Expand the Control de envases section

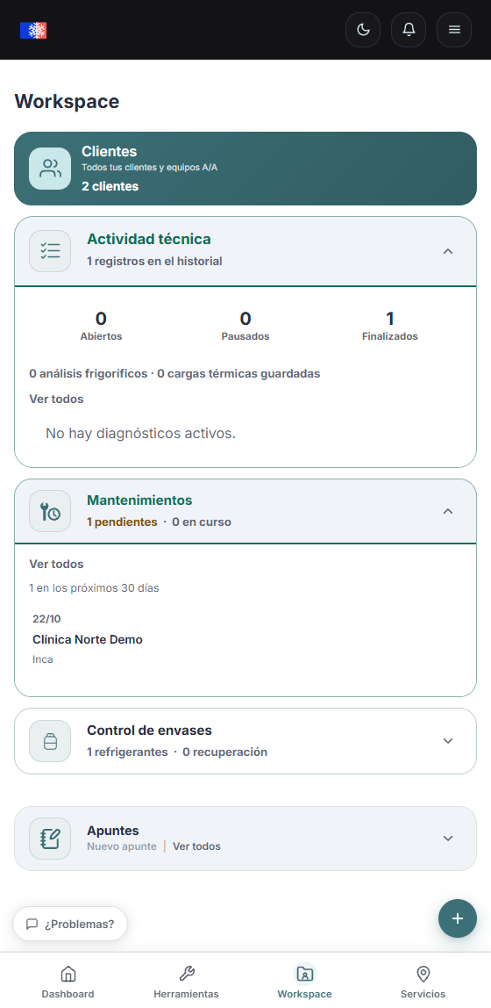448,740
